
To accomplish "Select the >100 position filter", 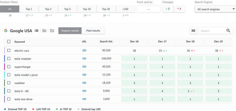I will pyautogui.click(x=125, y=9).
